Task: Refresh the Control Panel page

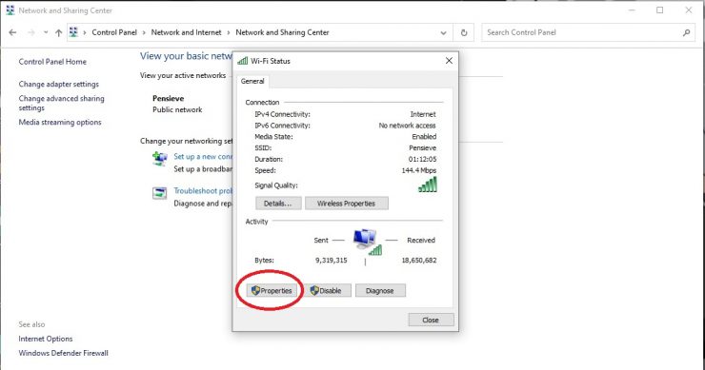Action: point(464,32)
